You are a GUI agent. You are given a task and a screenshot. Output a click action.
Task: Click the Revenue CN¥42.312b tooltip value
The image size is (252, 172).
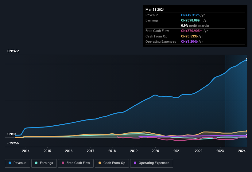point(190,15)
